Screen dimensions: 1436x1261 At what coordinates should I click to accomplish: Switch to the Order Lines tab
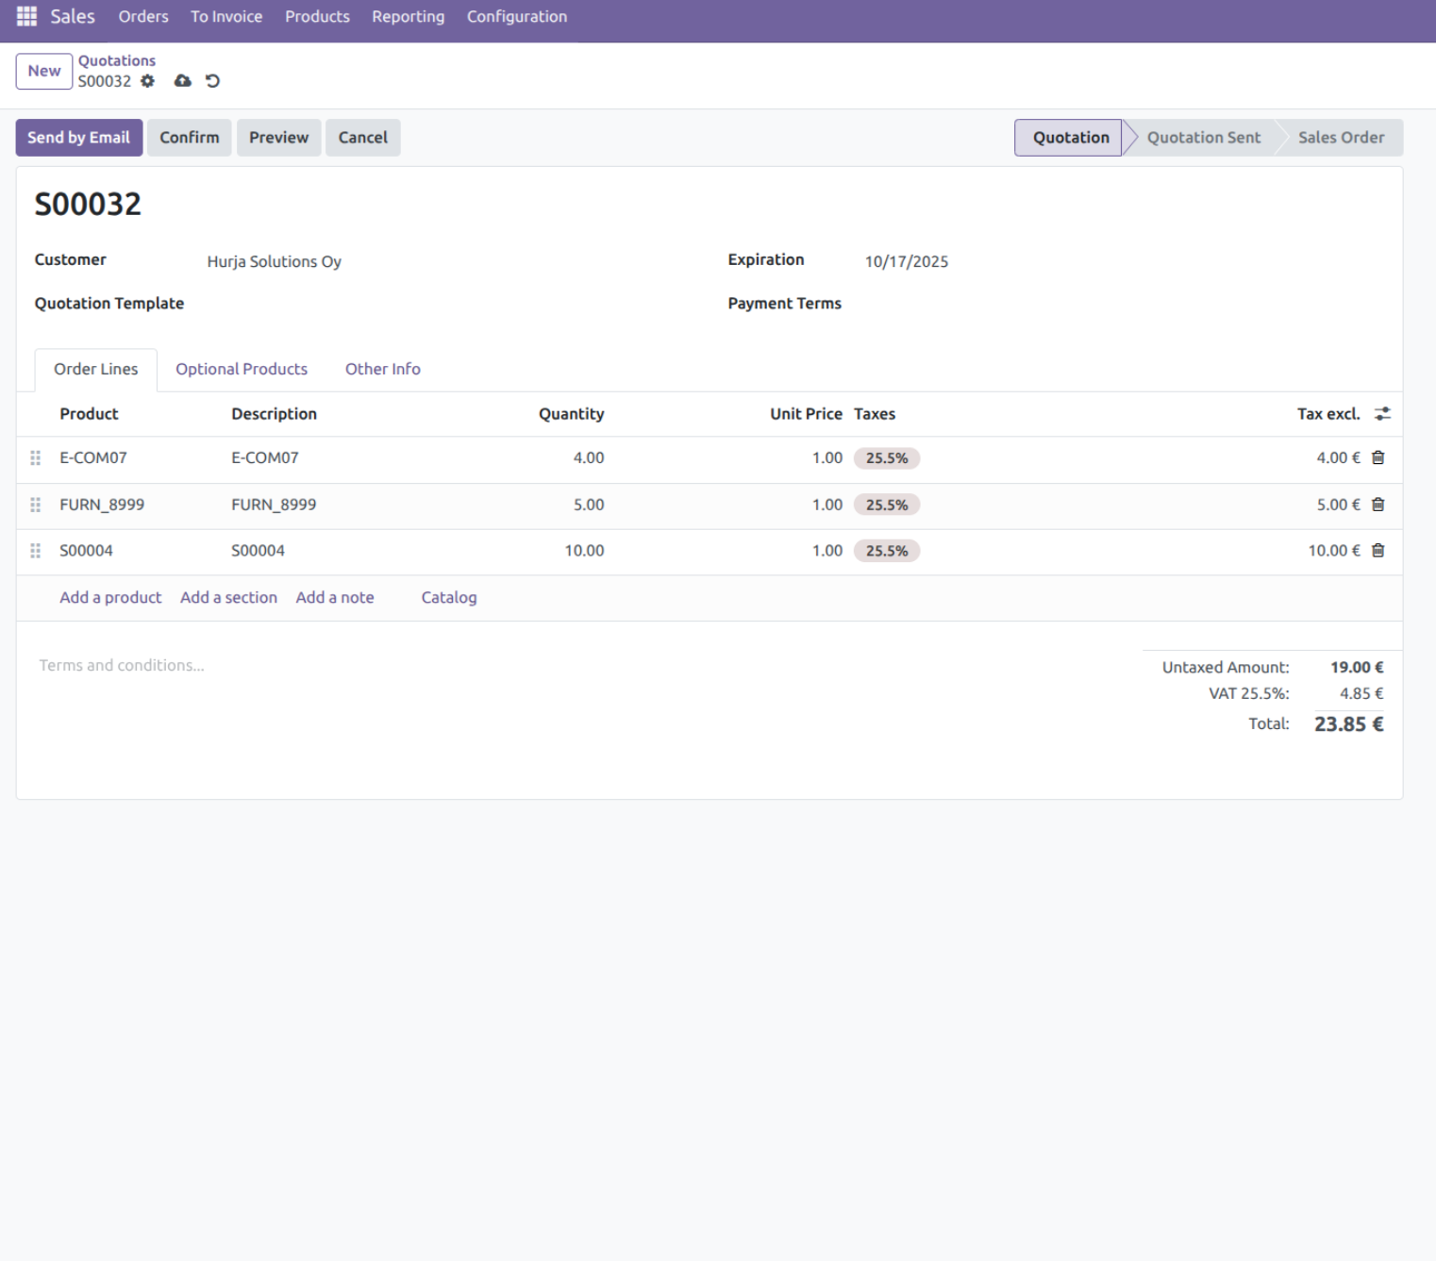(95, 369)
